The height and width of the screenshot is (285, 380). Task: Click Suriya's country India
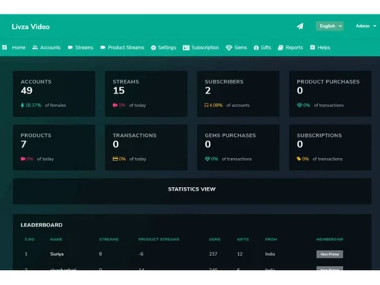pyautogui.click(x=270, y=254)
